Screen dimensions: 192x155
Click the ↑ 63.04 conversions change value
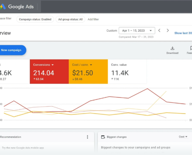(38, 79)
